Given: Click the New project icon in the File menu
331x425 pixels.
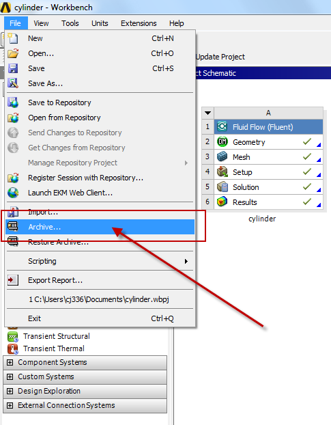Looking at the screenshot, I should [x=13, y=38].
